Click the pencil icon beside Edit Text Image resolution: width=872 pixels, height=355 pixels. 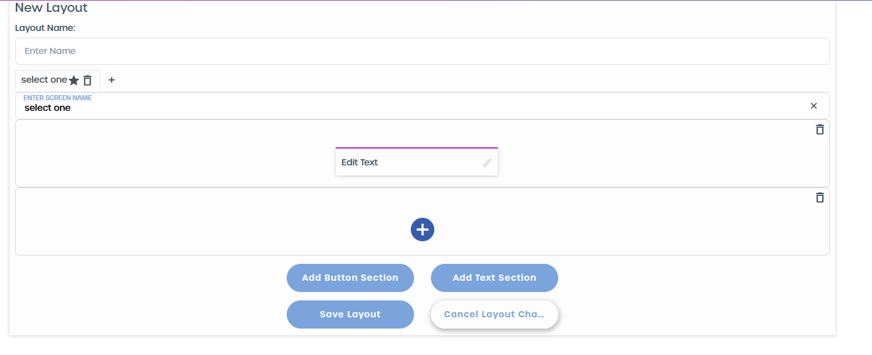pos(487,162)
